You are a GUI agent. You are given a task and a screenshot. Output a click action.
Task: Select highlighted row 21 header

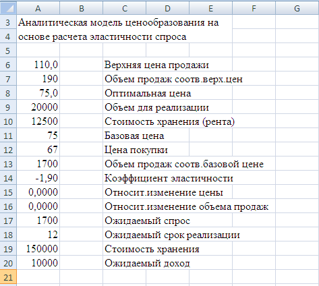coord(8,277)
